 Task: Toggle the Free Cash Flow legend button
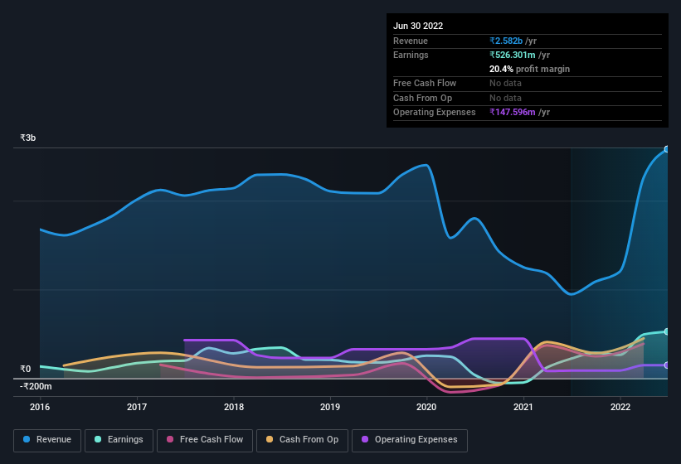[205, 440]
